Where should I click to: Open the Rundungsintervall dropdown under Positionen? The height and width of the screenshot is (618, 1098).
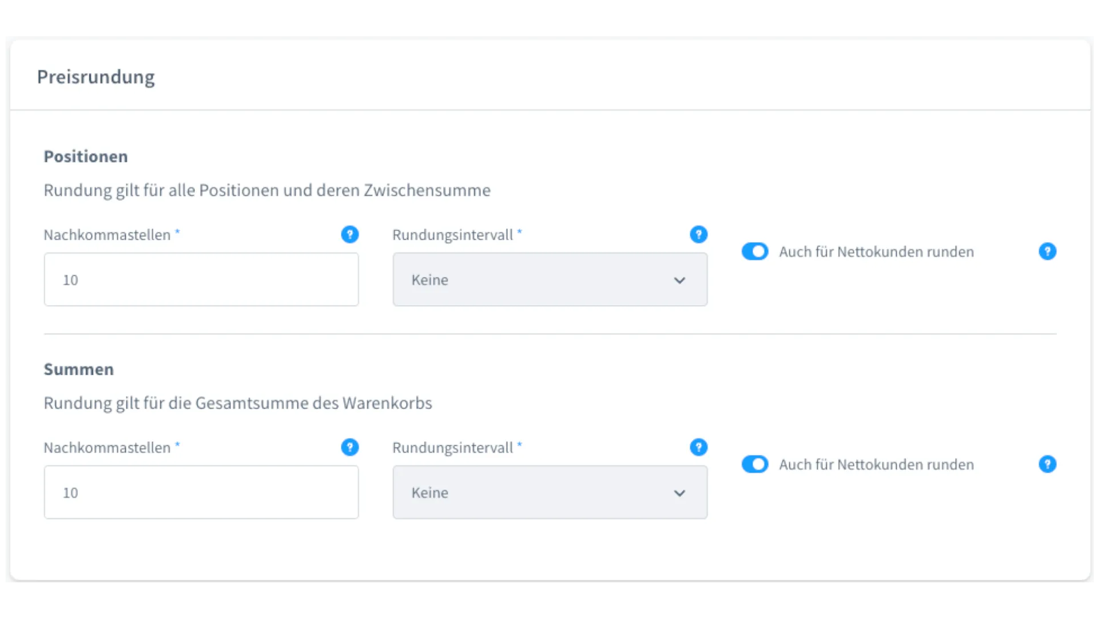point(550,280)
